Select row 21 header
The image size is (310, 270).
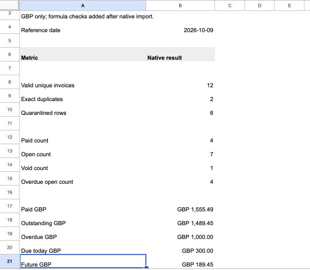(x=10, y=261)
